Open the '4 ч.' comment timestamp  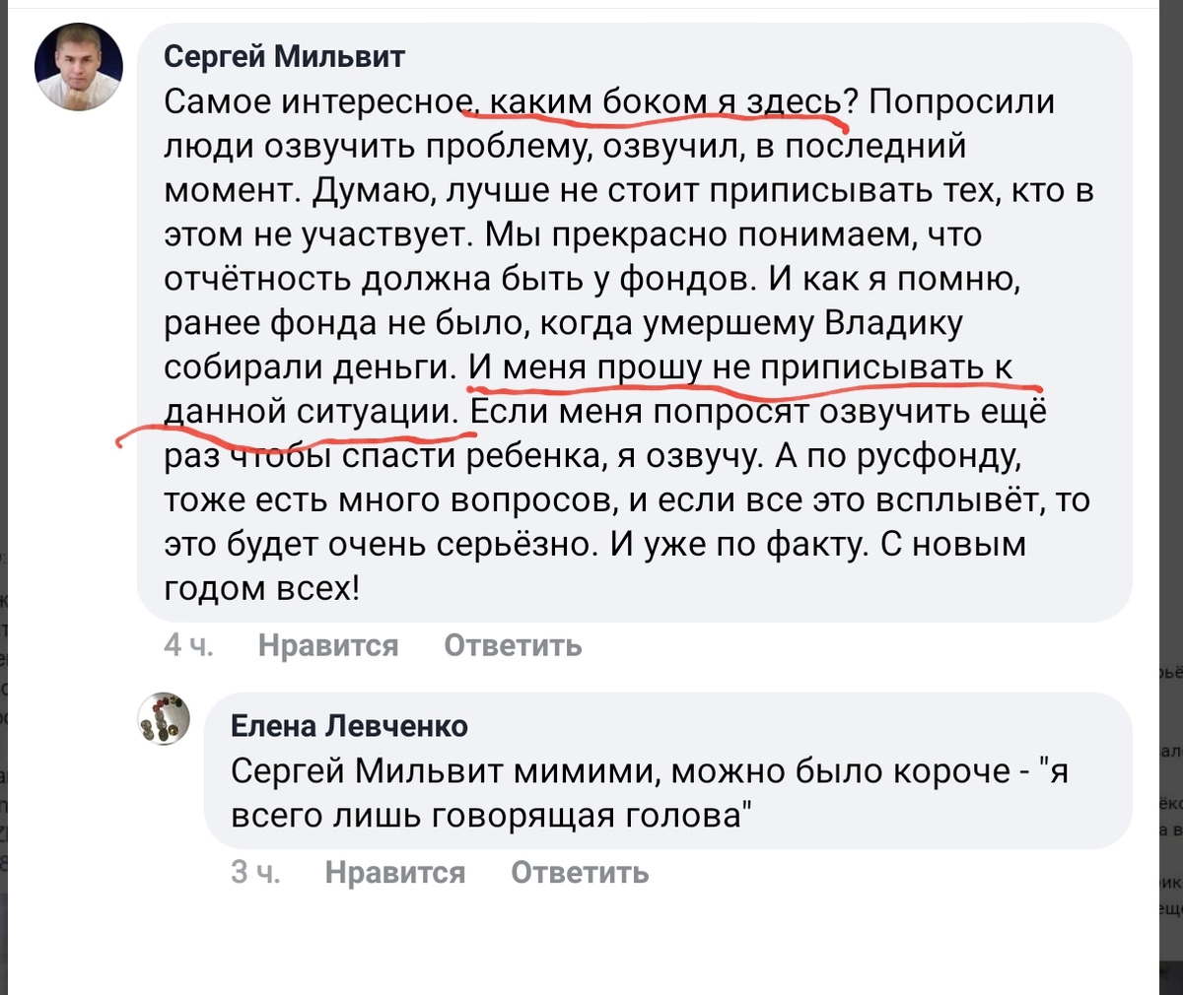(x=187, y=645)
